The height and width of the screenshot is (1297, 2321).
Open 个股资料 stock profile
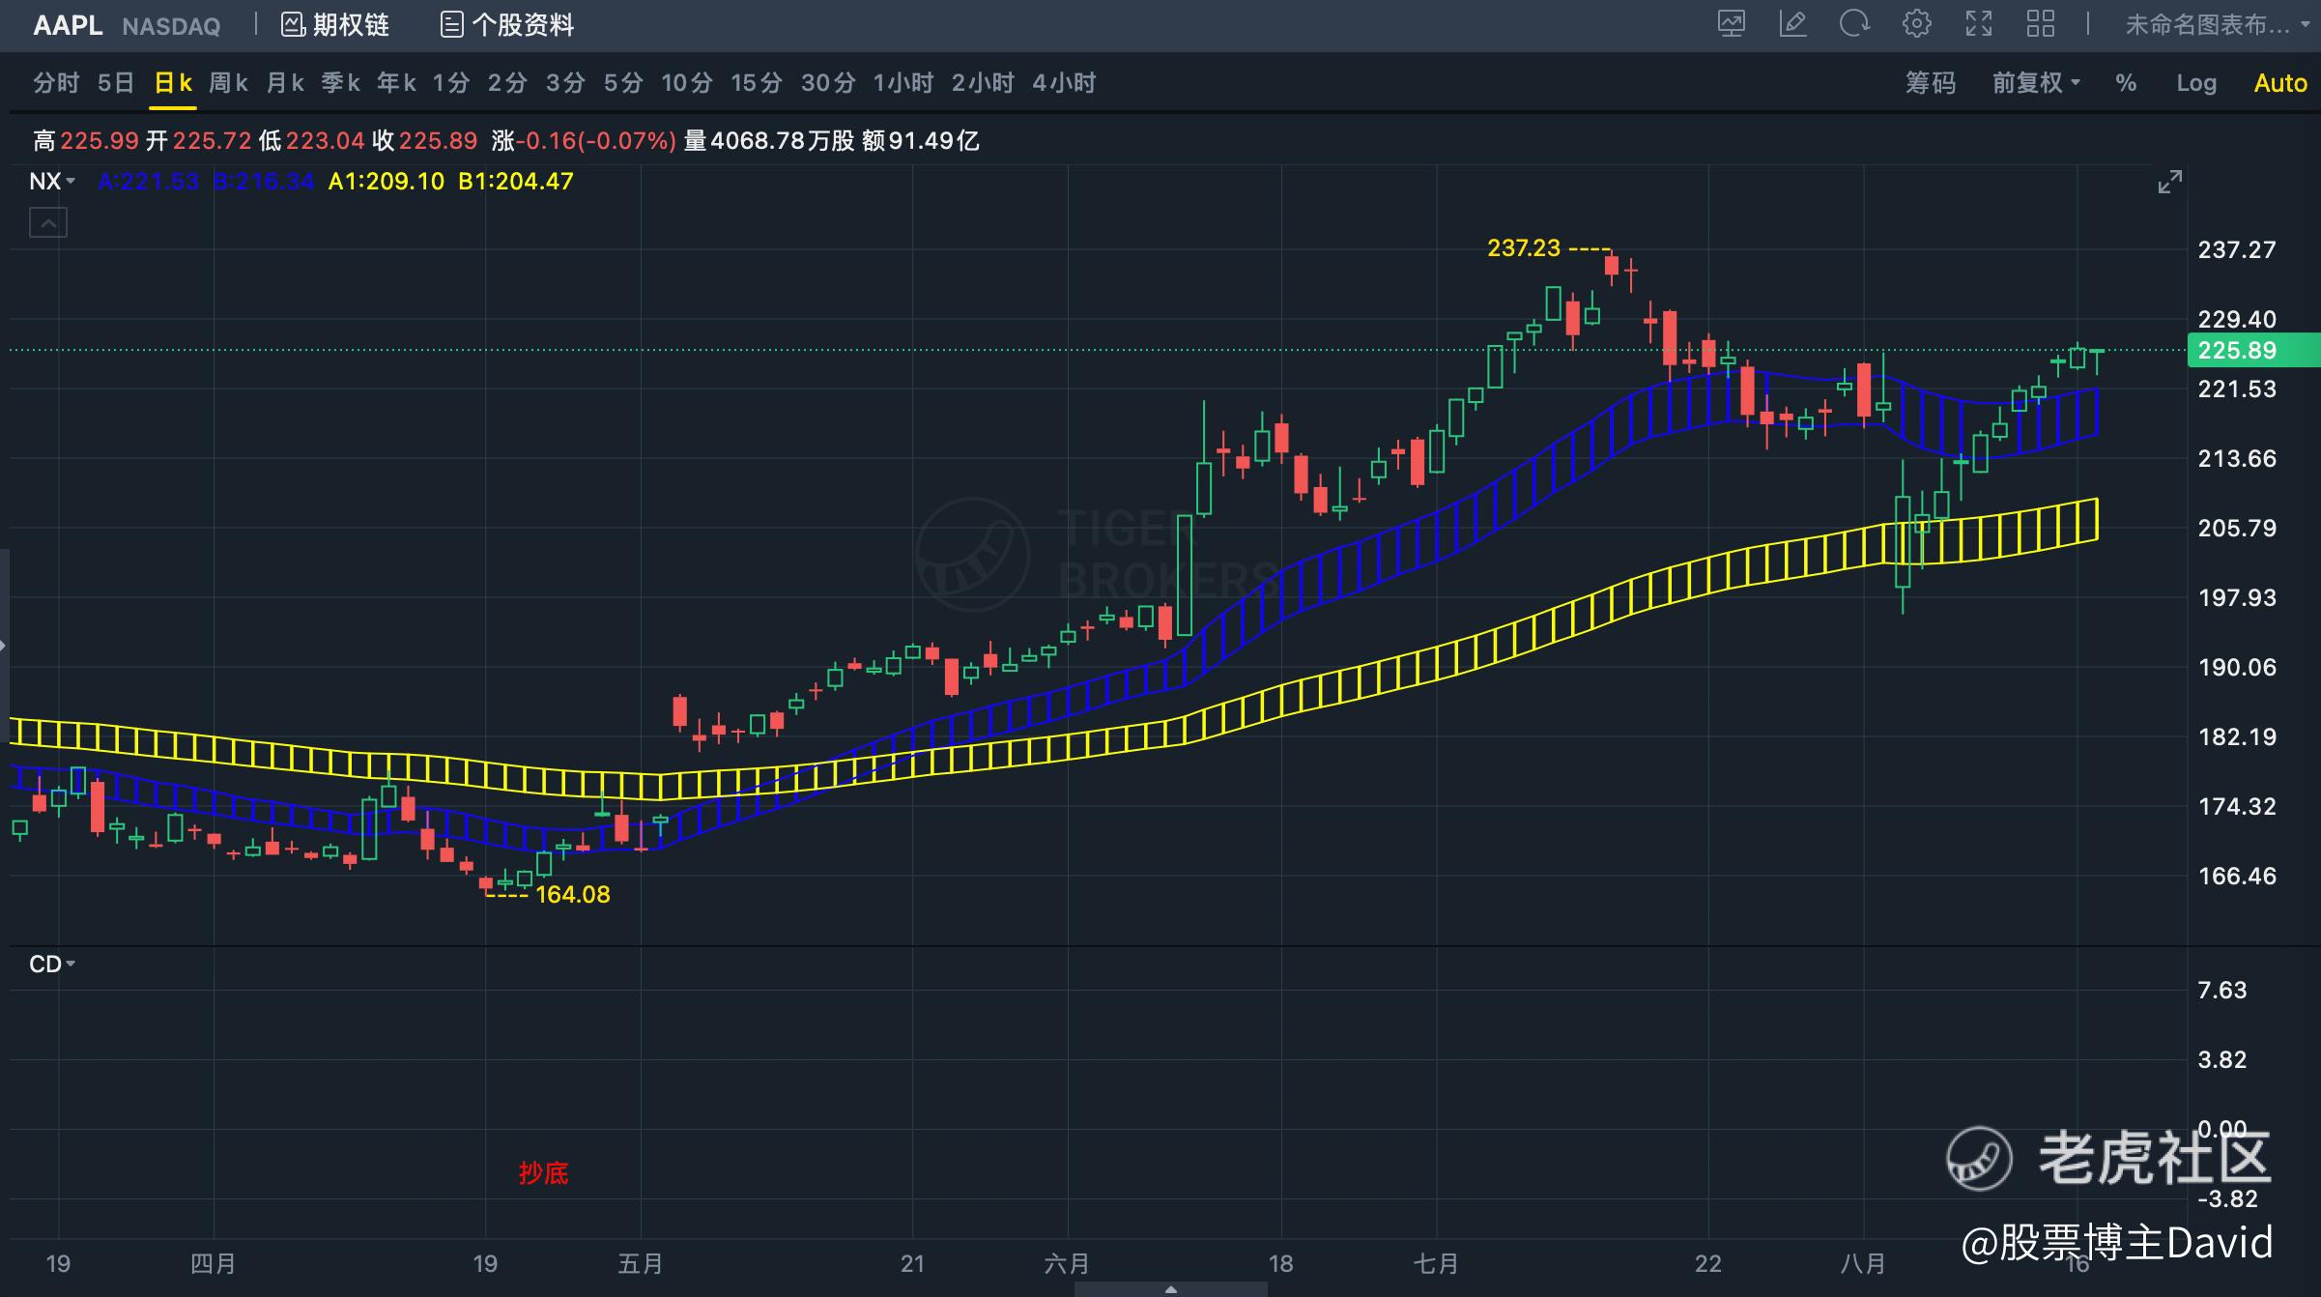pos(507,25)
